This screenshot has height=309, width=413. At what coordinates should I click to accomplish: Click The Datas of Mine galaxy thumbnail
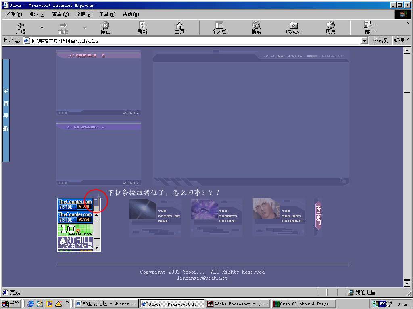coord(143,209)
